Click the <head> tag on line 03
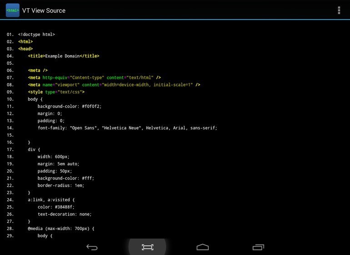350x255 pixels. pyautogui.click(x=25, y=49)
